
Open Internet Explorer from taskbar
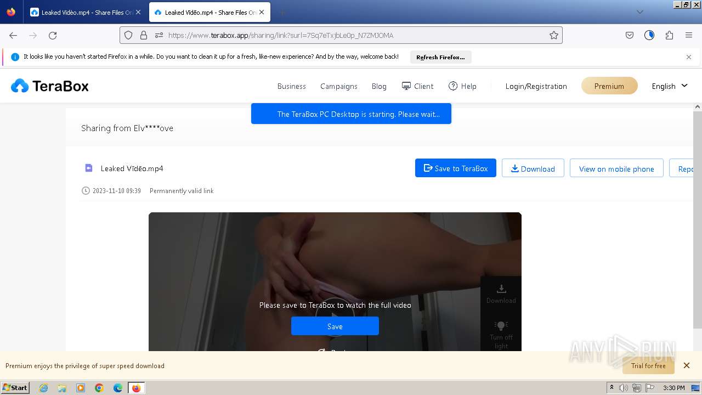[43, 388]
